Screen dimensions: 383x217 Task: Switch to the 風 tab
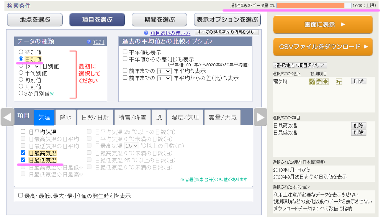pyautogui.click(x=159, y=117)
